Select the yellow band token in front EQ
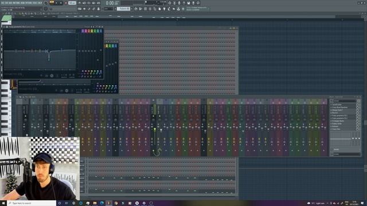367x206 pixels. tap(92, 31)
